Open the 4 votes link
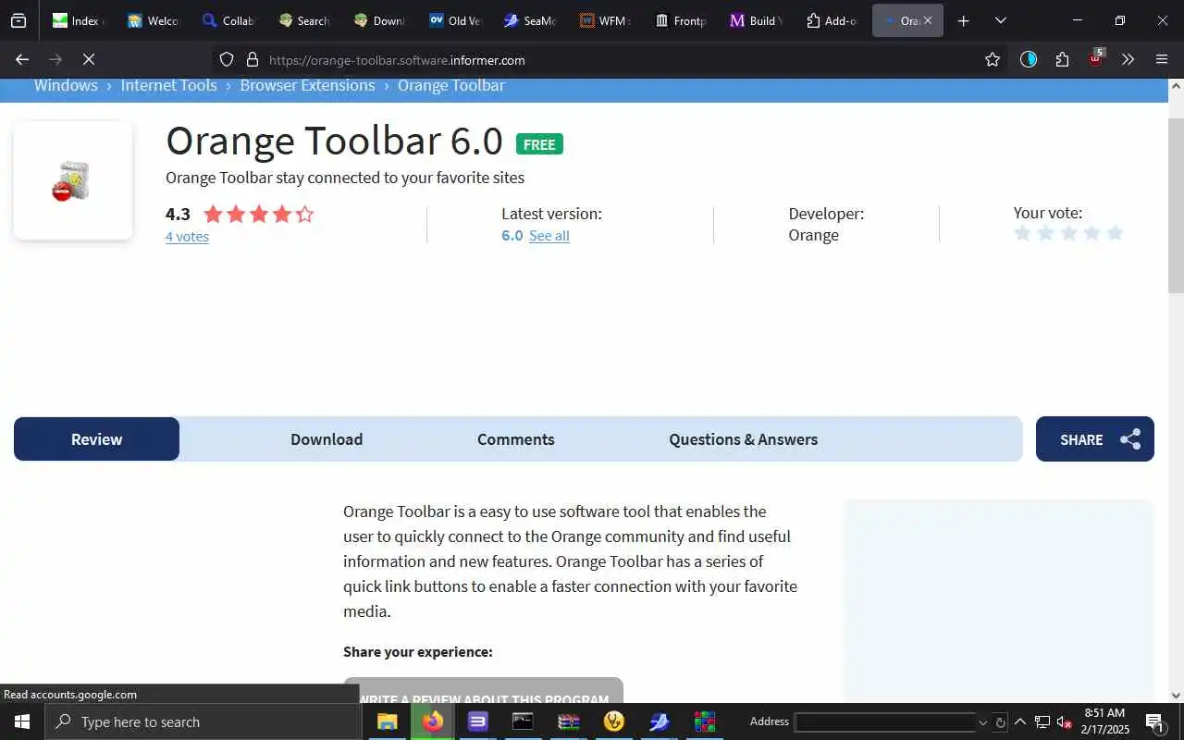1184x740 pixels. pyautogui.click(x=187, y=237)
